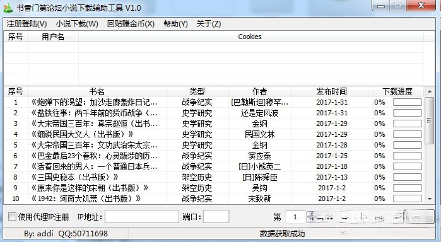
Task: Select book row 《炮弹下的渴望：加沙走廊轰炸日记…
Action: coord(213,102)
